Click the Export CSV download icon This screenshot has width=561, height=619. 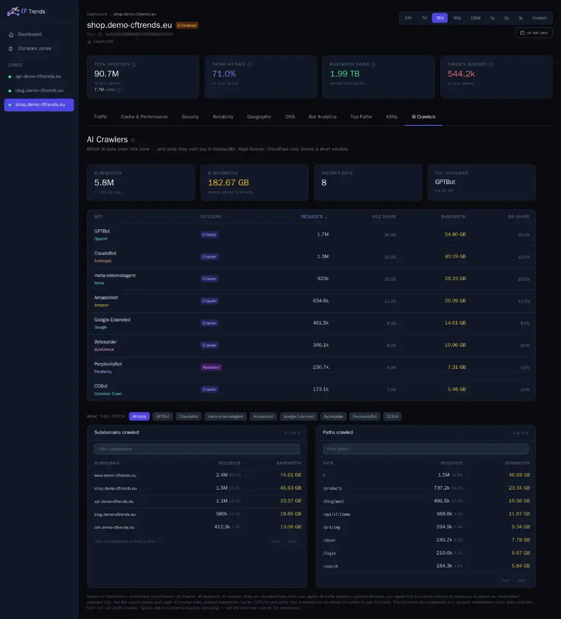click(90, 41)
